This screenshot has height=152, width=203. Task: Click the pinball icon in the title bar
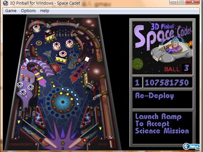(x=6, y=3)
